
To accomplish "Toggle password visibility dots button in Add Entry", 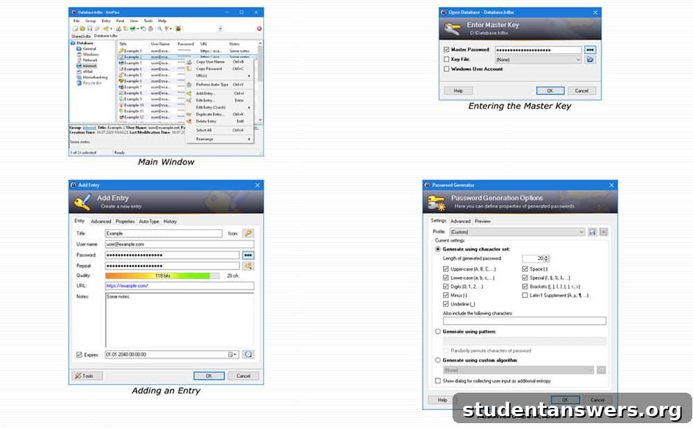I will click(x=248, y=255).
